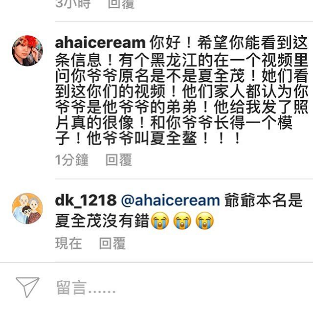Tap the middle crying emoji in dk_1218's reply
313x313 pixels.
182,221
